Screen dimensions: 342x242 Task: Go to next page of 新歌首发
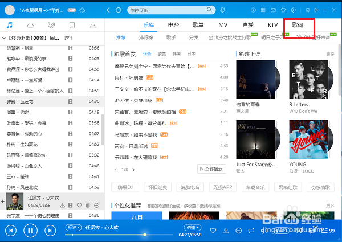[133, 170]
